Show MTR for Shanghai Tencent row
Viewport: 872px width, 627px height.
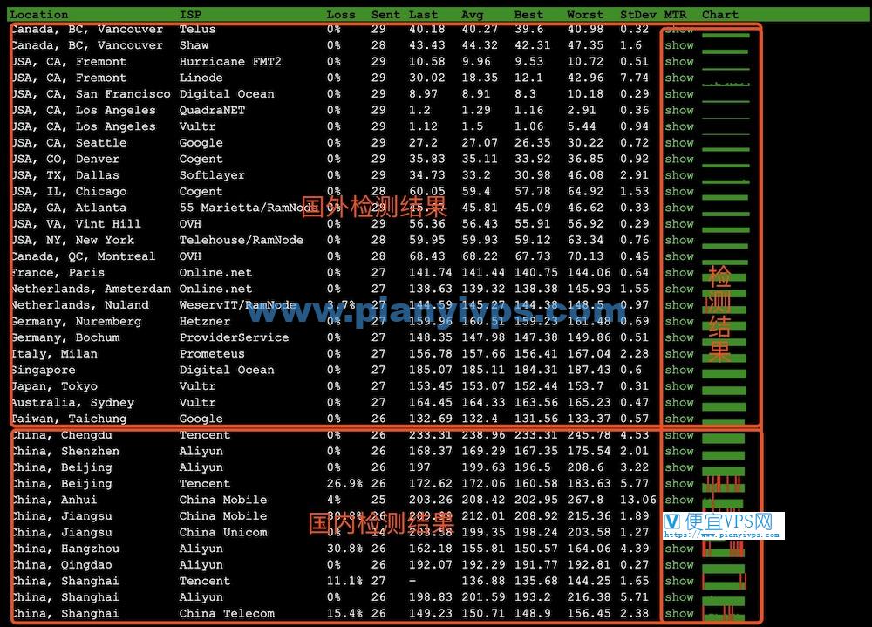click(679, 582)
